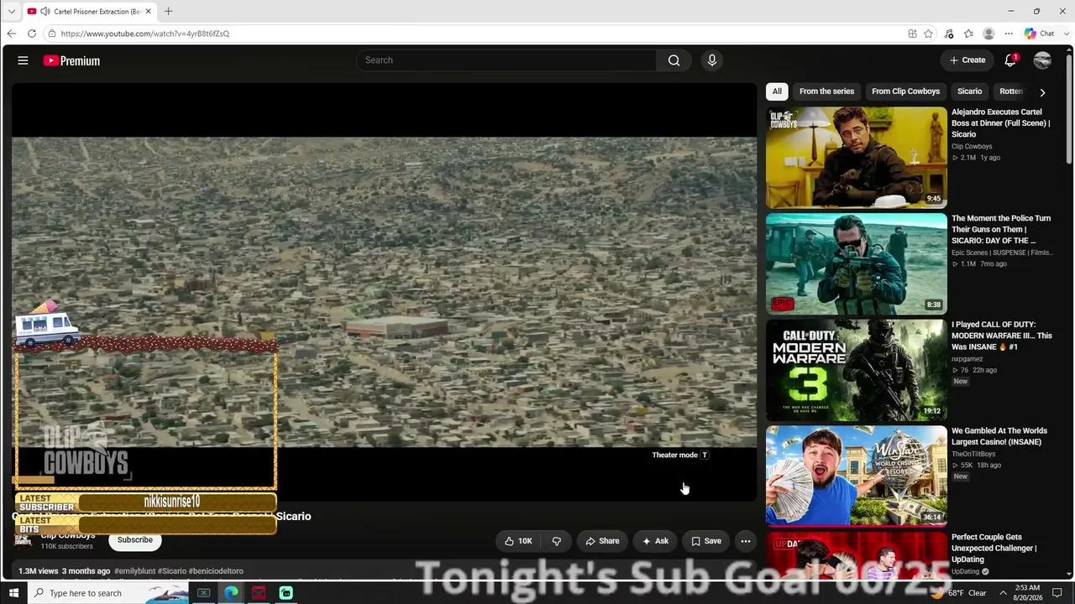Open Alejandro Executes Cartel Boss video title
1075x604 pixels.
1000,123
